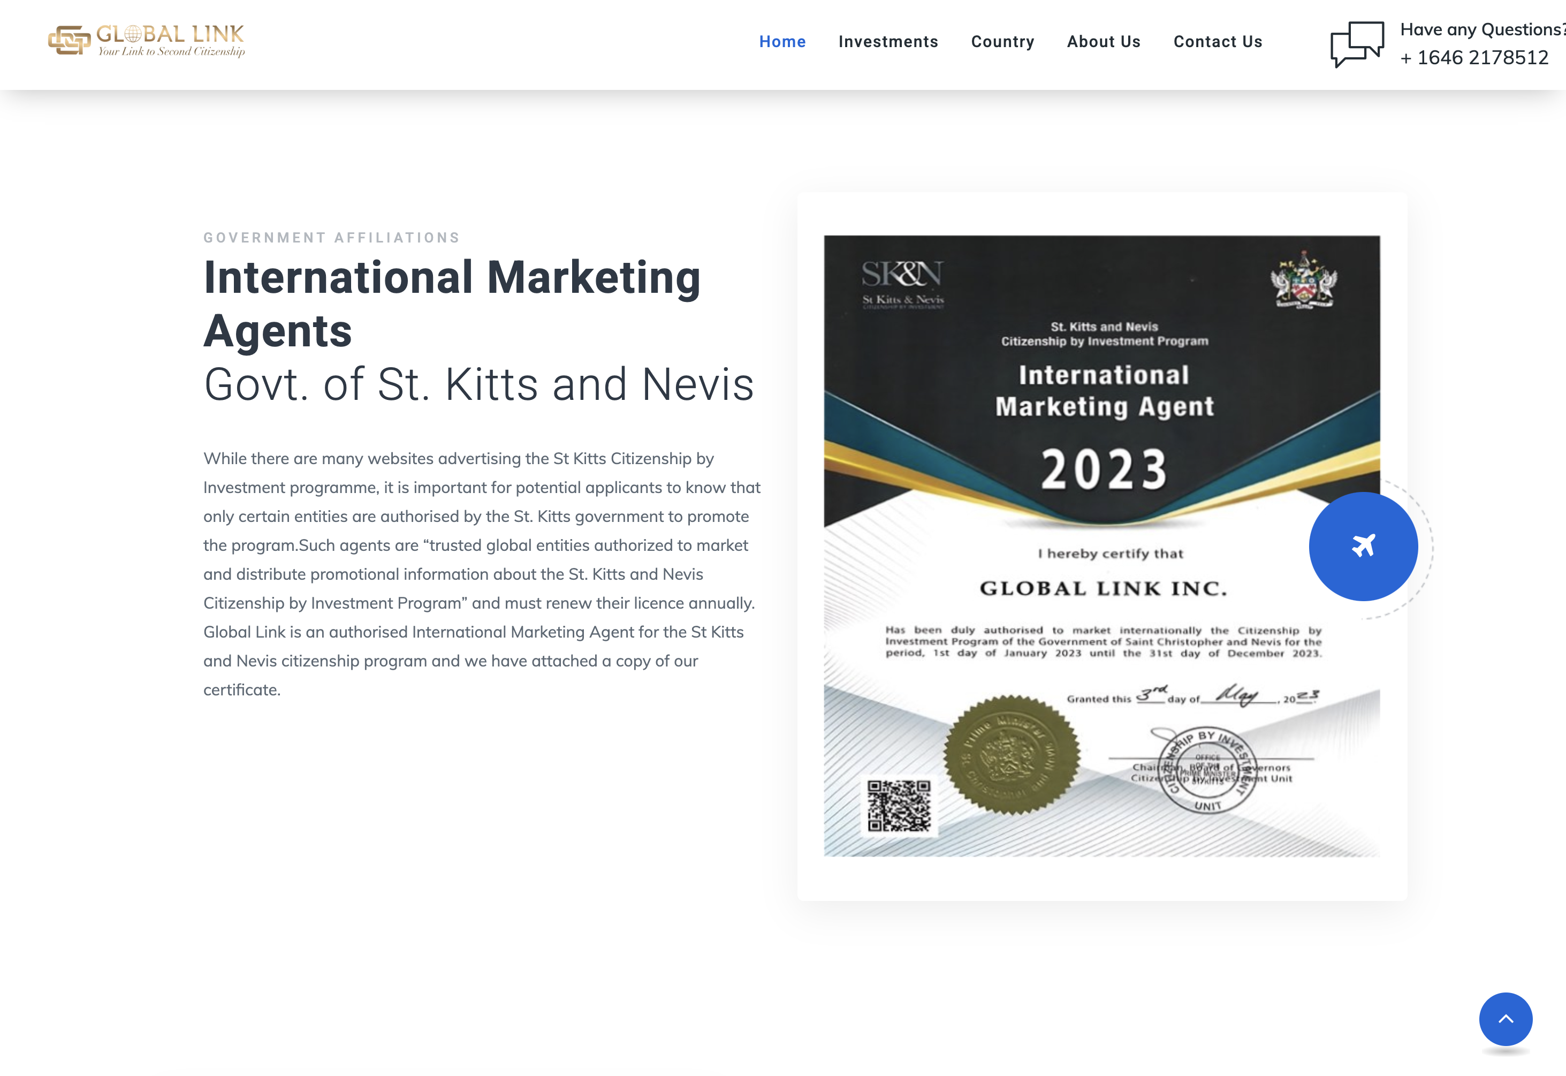This screenshot has height=1076, width=1566.
Task: Click the Govt. of St. Kitts and Nevis subtitle
Action: point(478,384)
